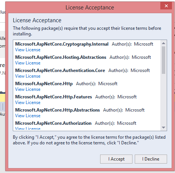Click the I Decline button
Viewport: 175px width, 173px height.
coord(151,159)
